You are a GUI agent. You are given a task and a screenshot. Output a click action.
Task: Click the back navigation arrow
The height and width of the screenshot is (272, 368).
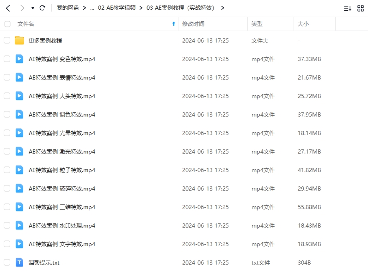[8, 8]
